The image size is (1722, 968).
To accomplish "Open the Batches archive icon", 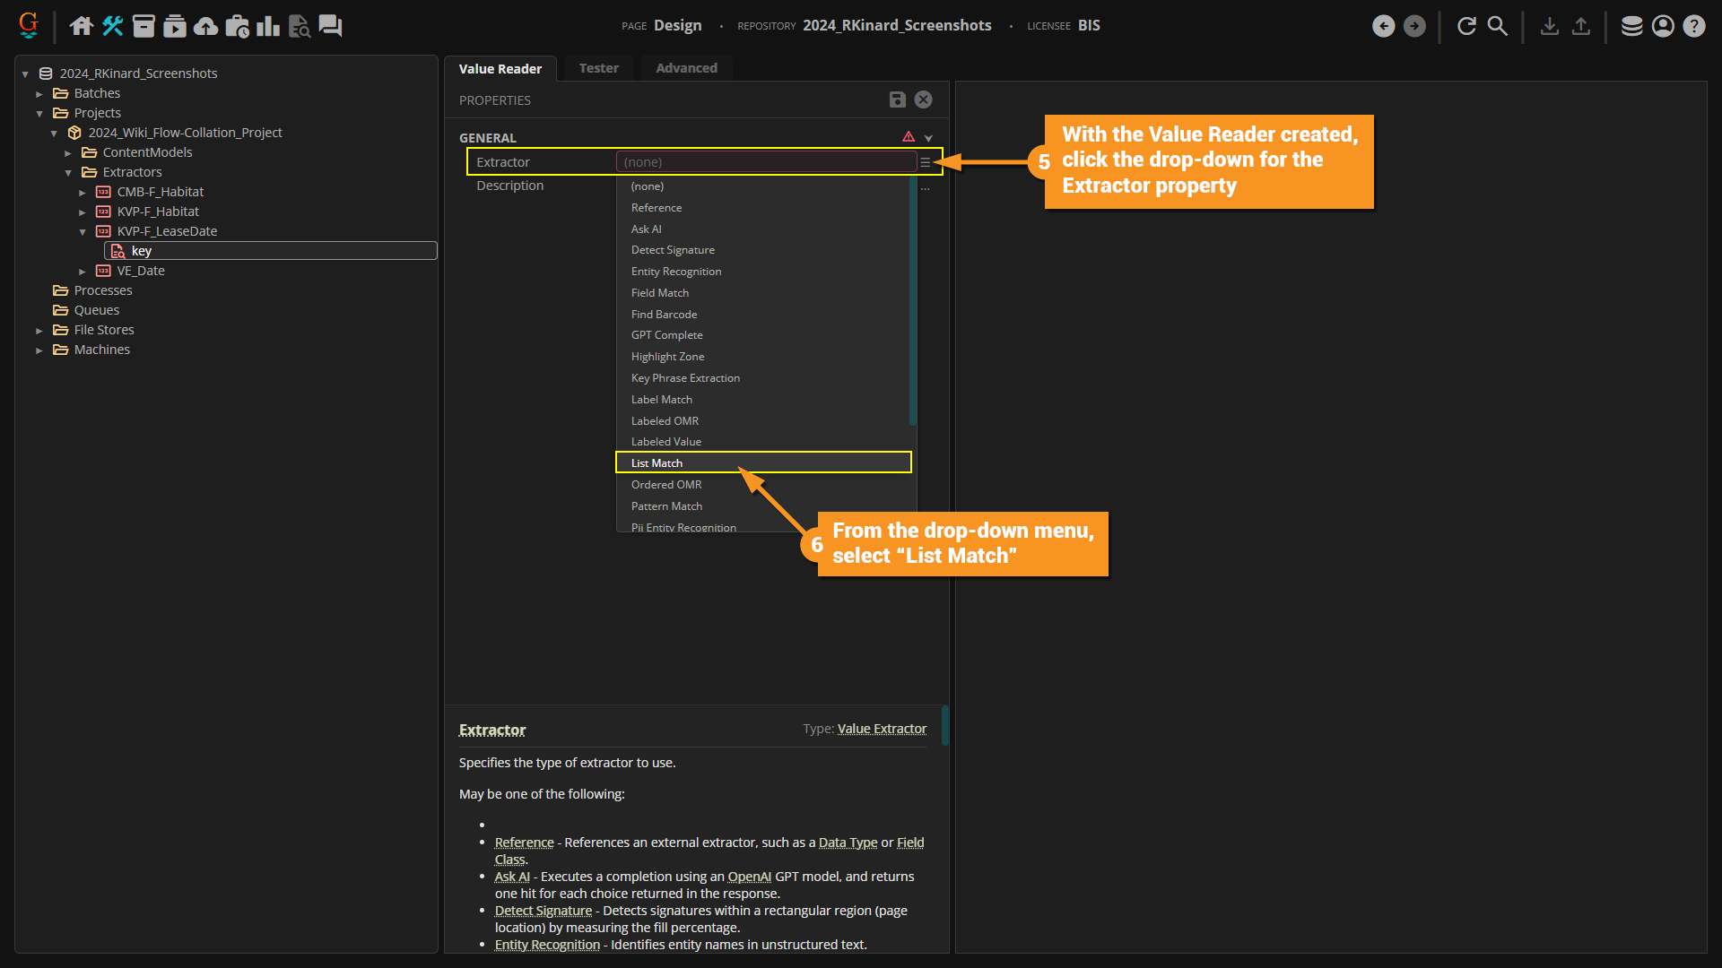I will pyautogui.click(x=143, y=26).
